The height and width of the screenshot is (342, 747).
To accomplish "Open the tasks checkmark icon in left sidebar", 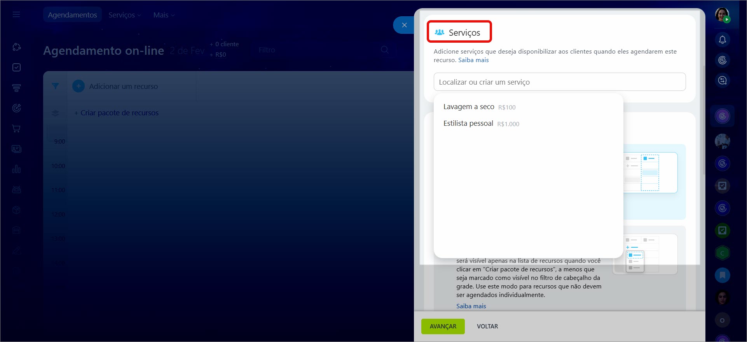I will pos(16,68).
